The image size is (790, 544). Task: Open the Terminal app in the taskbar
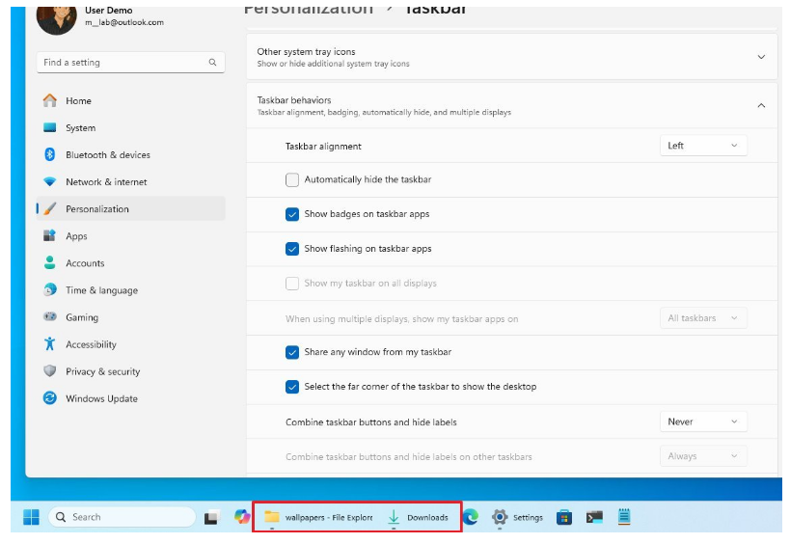(594, 517)
